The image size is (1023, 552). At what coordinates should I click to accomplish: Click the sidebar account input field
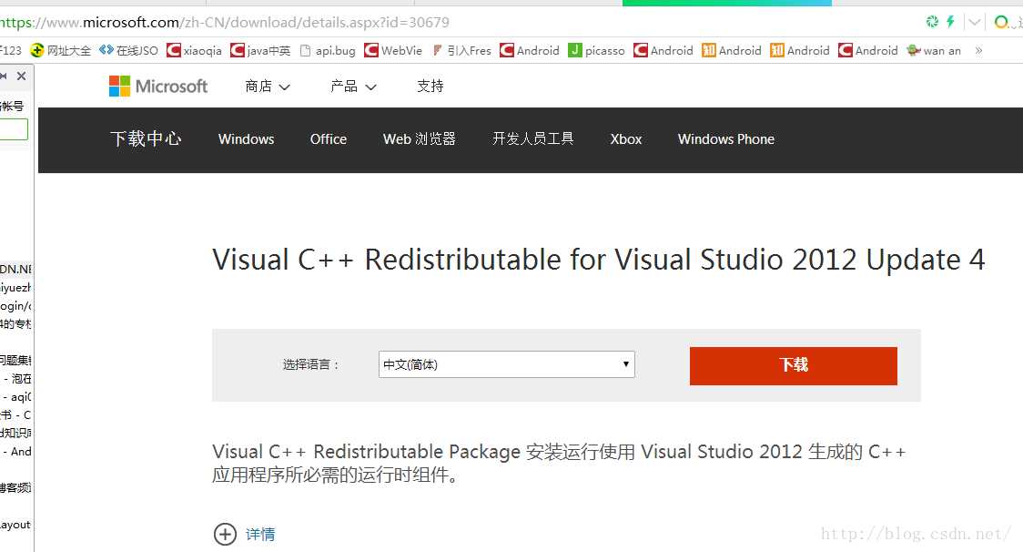pos(13,129)
